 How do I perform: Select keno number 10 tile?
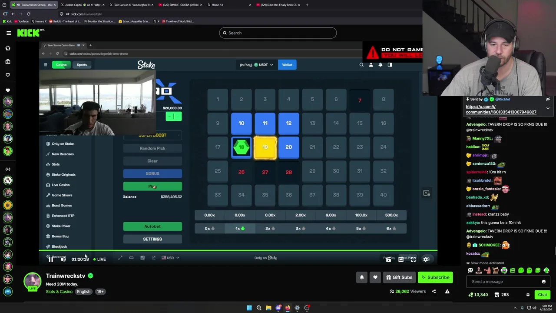241,123
